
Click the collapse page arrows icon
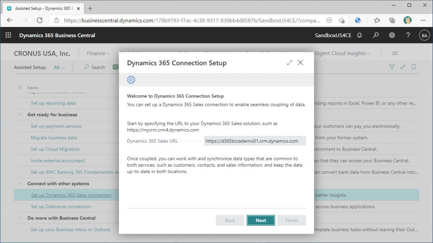coord(403,67)
